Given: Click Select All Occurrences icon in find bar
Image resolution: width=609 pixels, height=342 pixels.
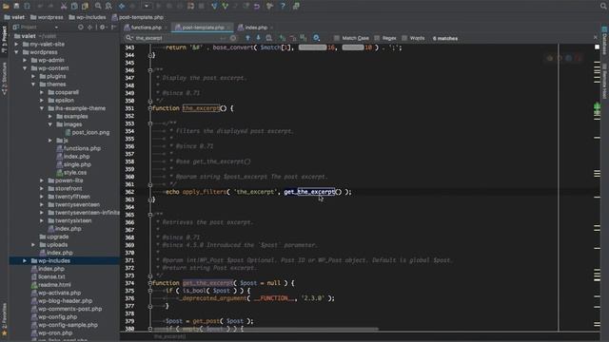Looking at the screenshot, I should click(x=304, y=38).
